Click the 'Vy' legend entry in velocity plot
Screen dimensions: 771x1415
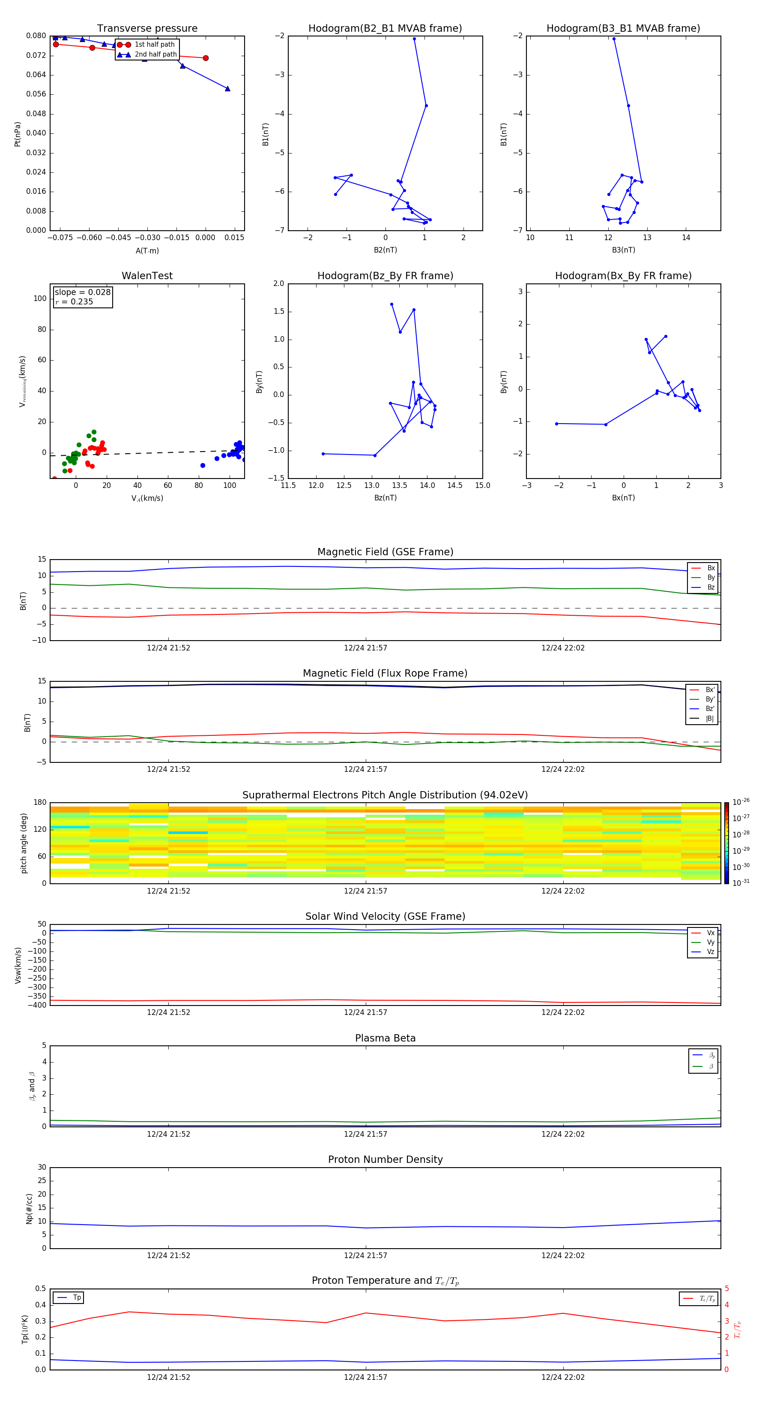[x=703, y=942]
